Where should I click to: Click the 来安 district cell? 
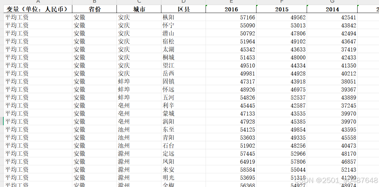coord(183,169)
